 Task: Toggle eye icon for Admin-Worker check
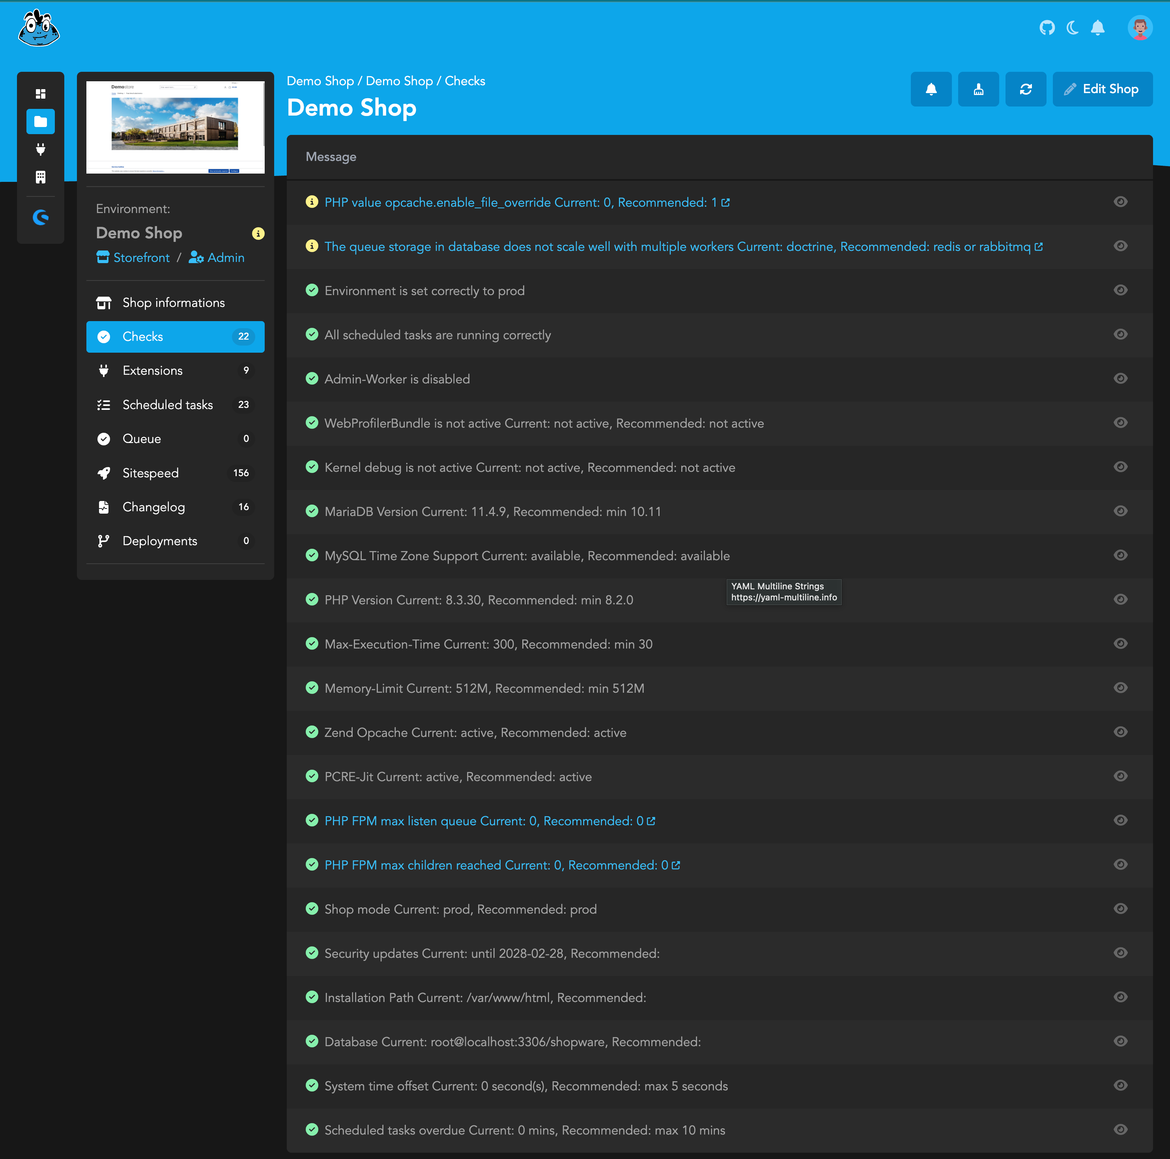pos(1120,378)
